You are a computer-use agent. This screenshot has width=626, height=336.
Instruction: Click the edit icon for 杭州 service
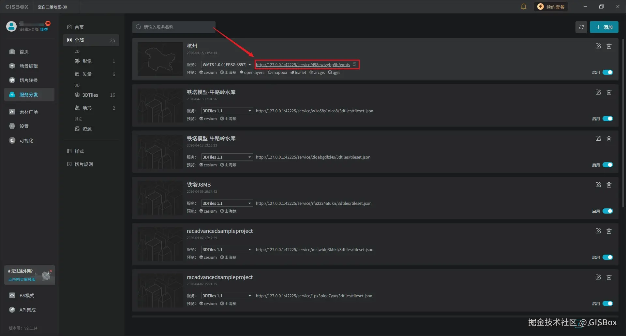click(x=598, y=46)
